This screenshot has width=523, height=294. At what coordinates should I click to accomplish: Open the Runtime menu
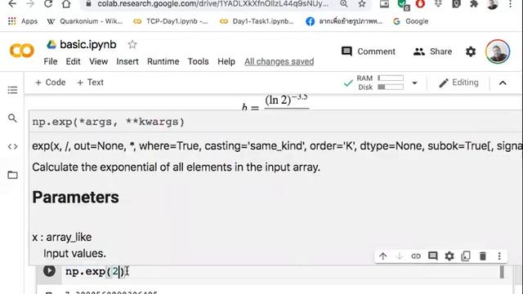point(163,62)
